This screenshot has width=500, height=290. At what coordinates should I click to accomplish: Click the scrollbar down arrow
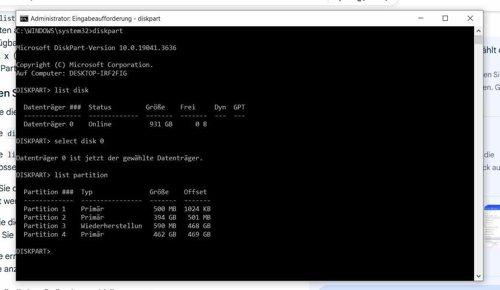tap(478, 276)
